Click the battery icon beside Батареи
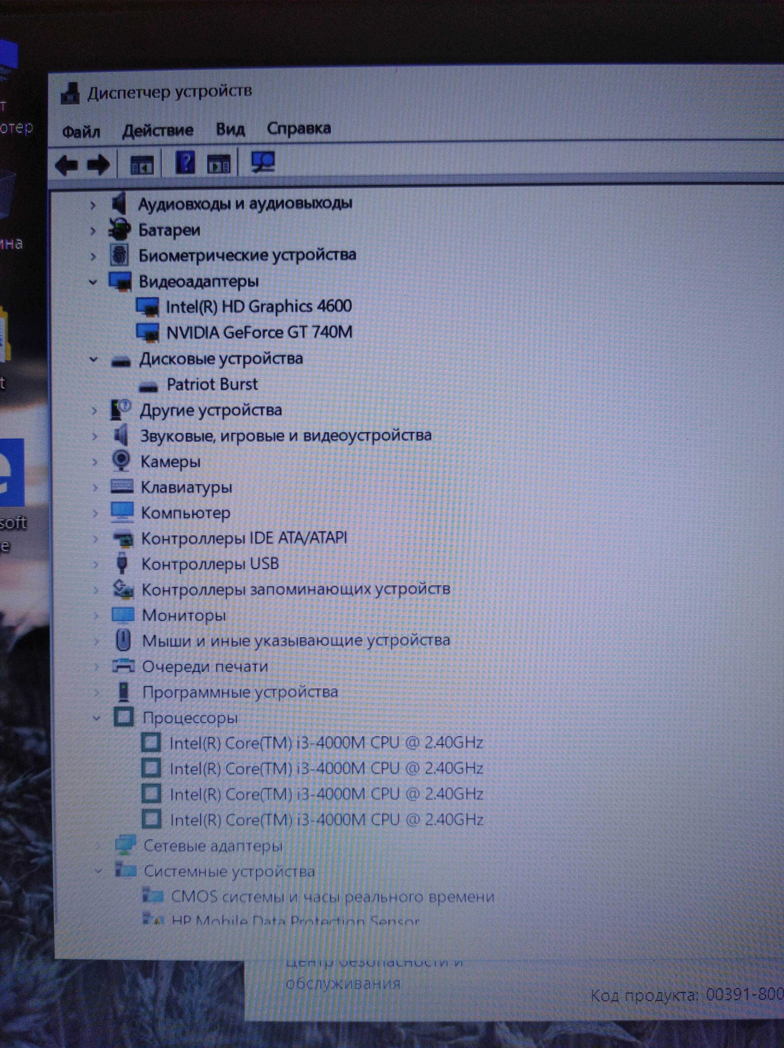The width and height of the screenshot is (784, 1048). click(x=119, y=230)
